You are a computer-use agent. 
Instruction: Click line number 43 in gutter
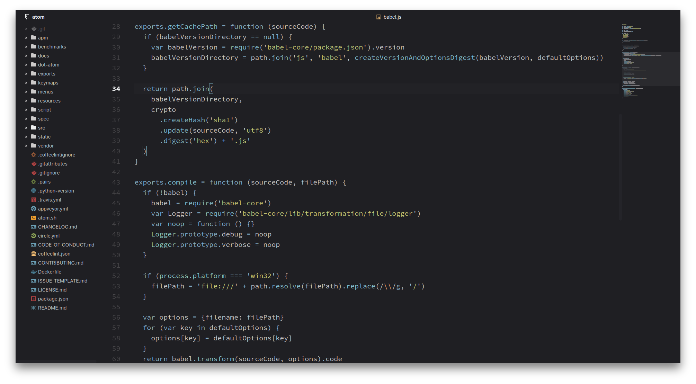pyautogui.click(x=116, y=182)
